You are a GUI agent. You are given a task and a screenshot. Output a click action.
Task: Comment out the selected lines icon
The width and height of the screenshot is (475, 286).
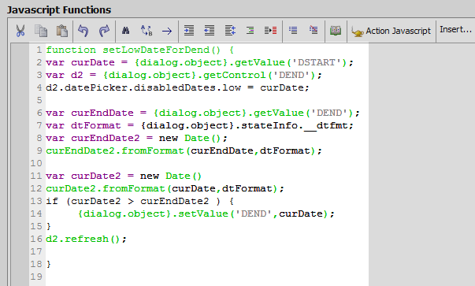point(293,30)
